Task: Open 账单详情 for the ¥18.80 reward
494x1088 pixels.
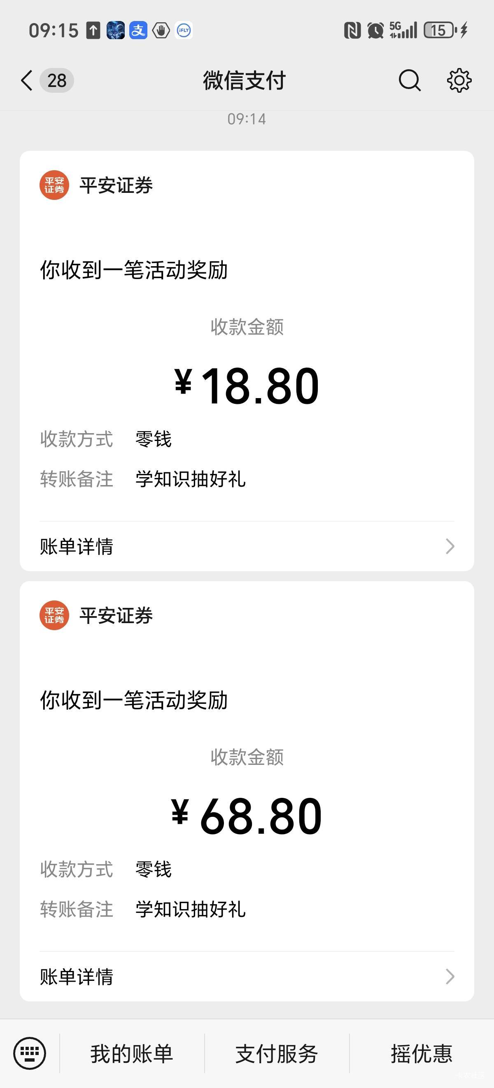Action: (246, 546)
